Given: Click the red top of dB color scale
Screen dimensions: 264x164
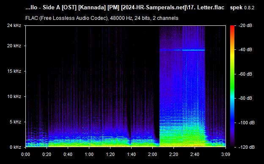Looking at the screenshot, I should point(232,27).
